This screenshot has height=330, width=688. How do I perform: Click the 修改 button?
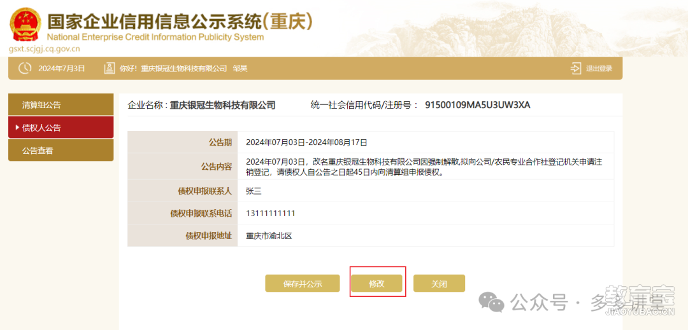376,283
